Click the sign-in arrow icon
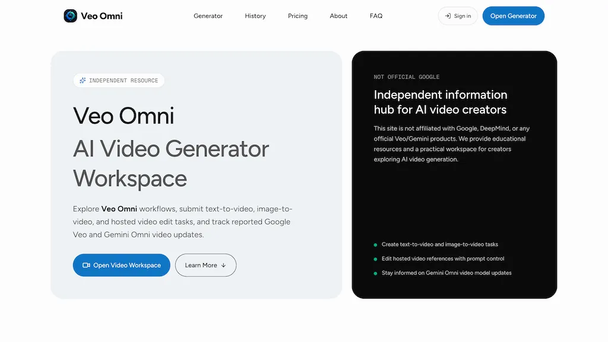This screenshot has width=608, height=342. click(448, 16)
